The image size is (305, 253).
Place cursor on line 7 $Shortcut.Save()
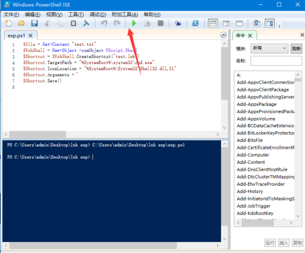(42, 81)
